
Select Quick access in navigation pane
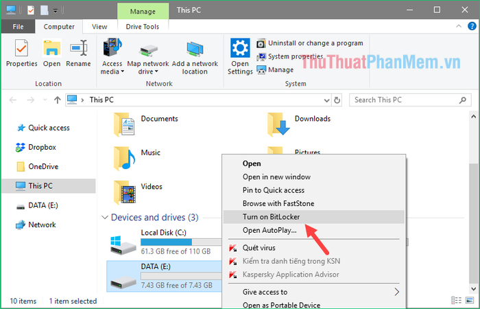click(49, 128)
